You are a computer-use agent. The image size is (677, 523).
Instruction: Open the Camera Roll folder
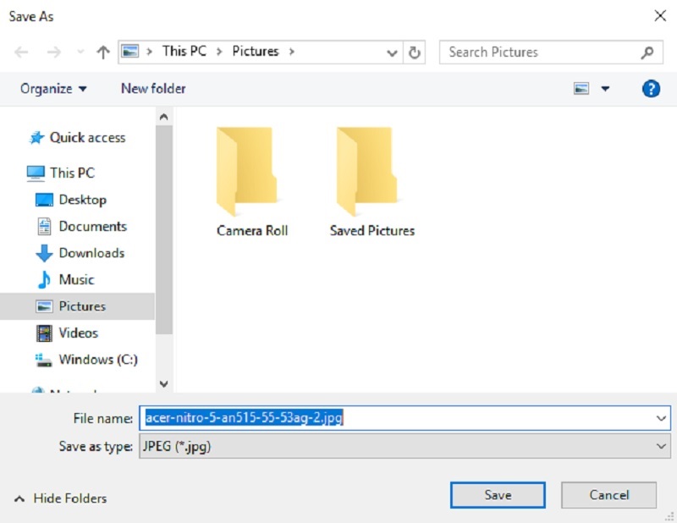(251, 182)
